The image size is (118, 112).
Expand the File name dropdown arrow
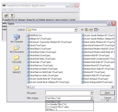[91, 93]
